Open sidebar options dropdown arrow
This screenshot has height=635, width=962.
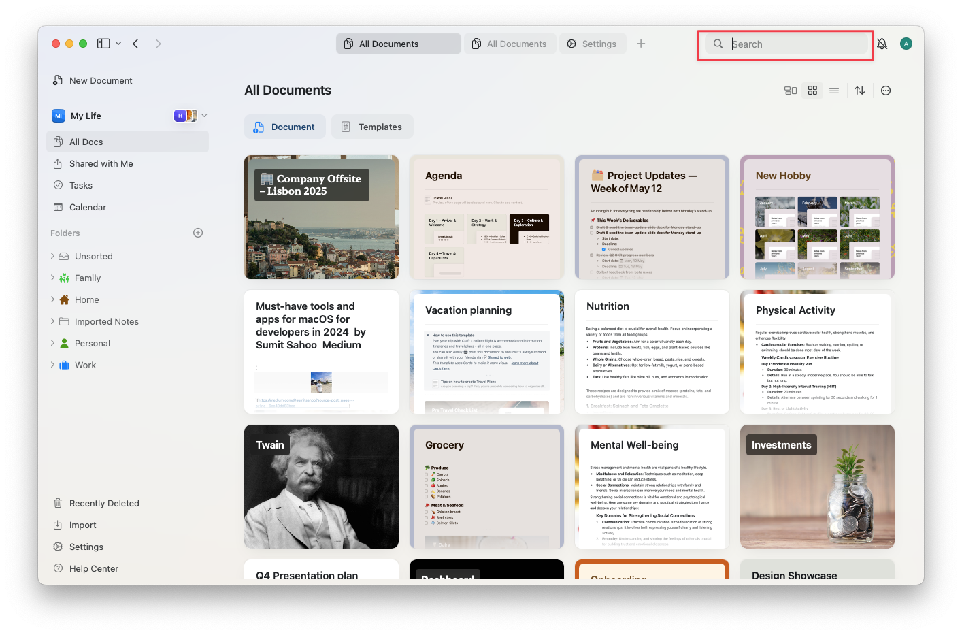point(118,44)
